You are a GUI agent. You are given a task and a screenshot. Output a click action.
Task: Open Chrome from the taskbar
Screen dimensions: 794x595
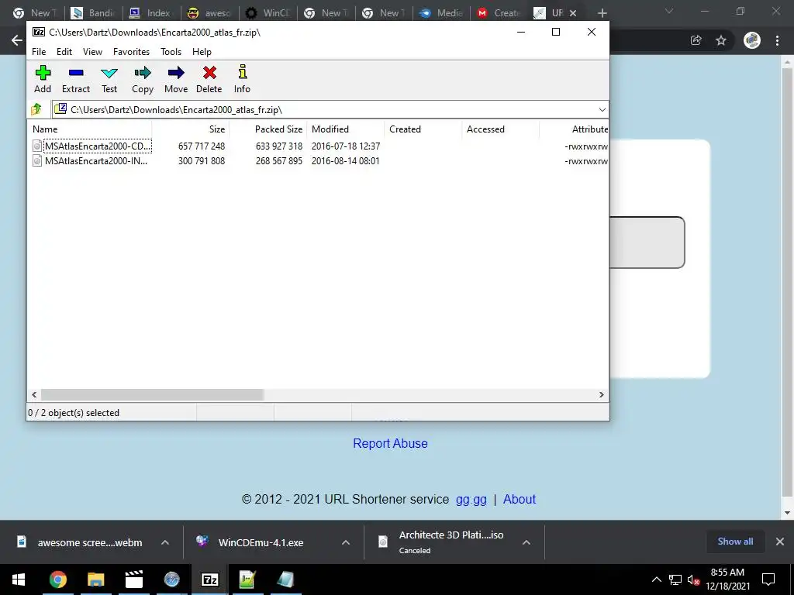(57, 580)
